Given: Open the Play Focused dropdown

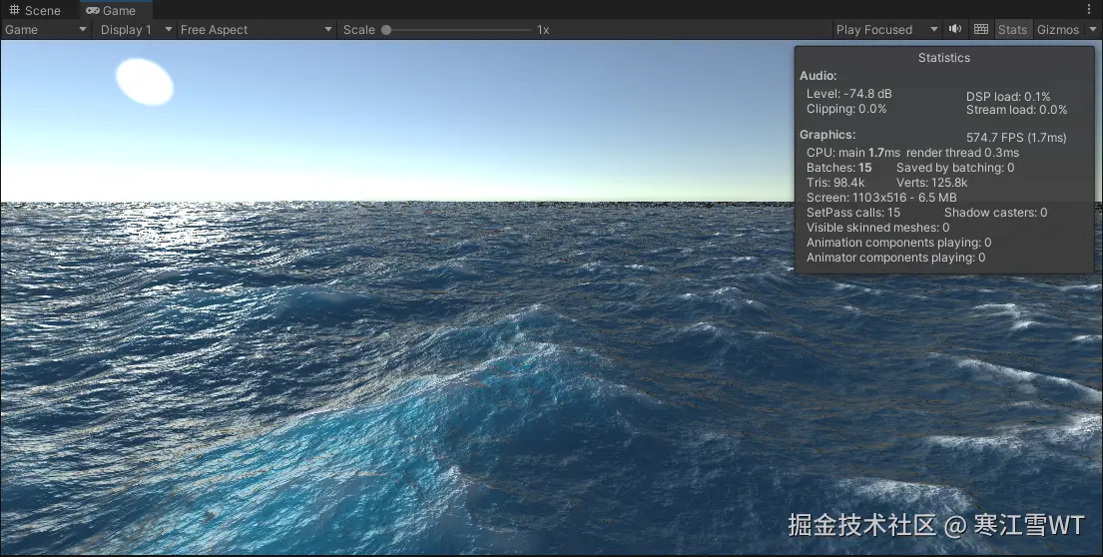Looking at the screenshot, I should click(887, 30).
